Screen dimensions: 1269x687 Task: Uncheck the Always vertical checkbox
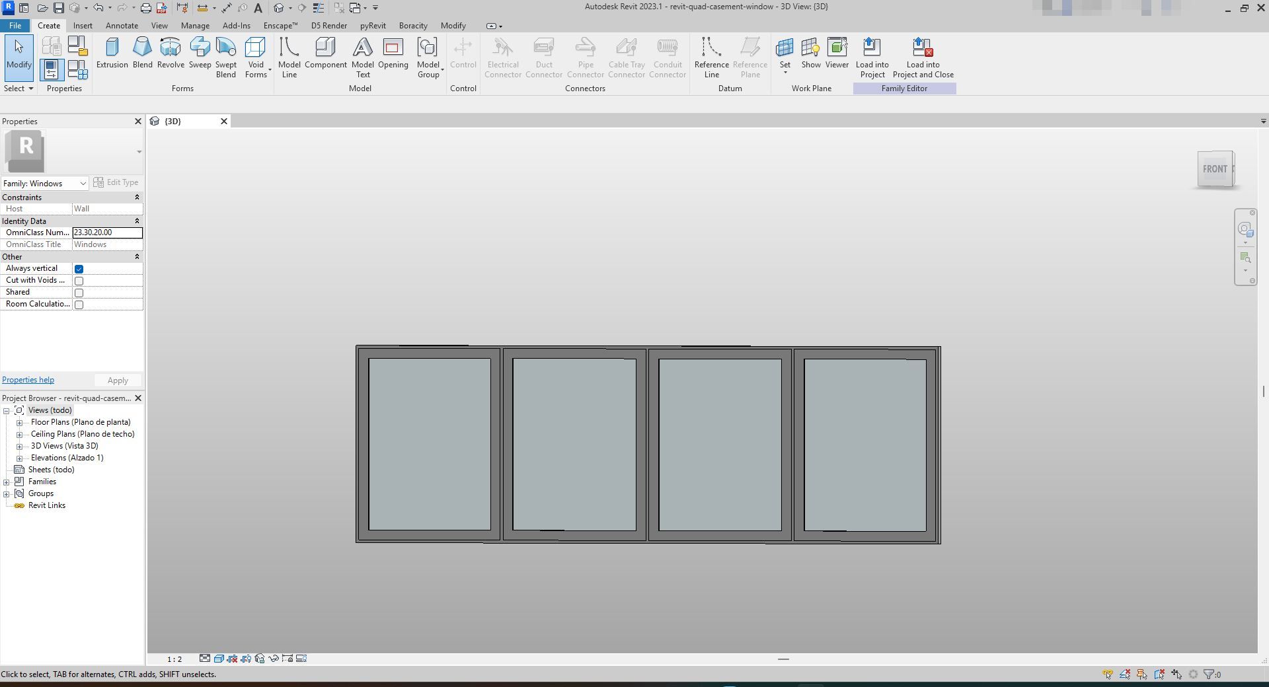(79, 269)
